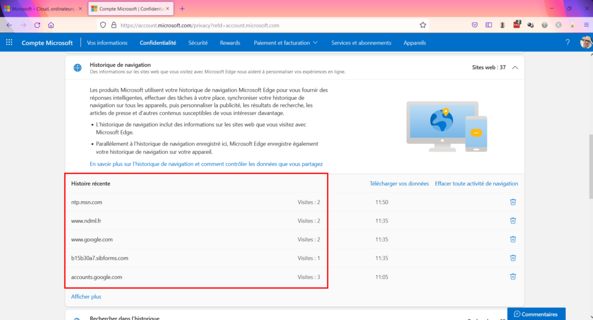Open the Appareils tab

click(x=415, y=43)
